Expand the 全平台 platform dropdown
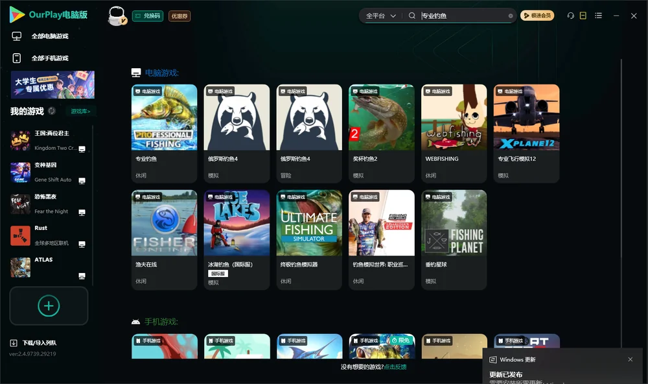This screenshot has height=384, width=648. point(380,16)
